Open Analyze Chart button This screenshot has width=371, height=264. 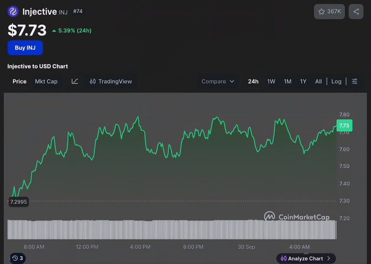point(306,259)
